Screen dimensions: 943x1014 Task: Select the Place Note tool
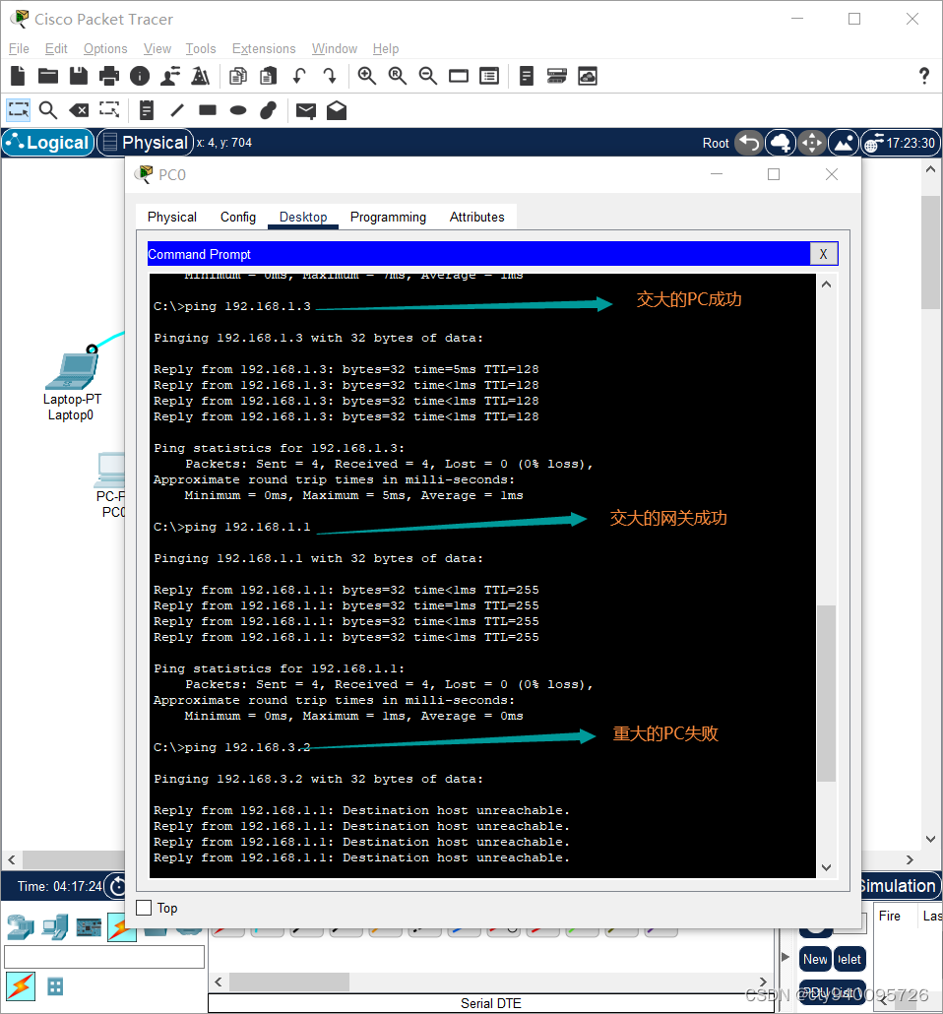[x=147, y=110]
